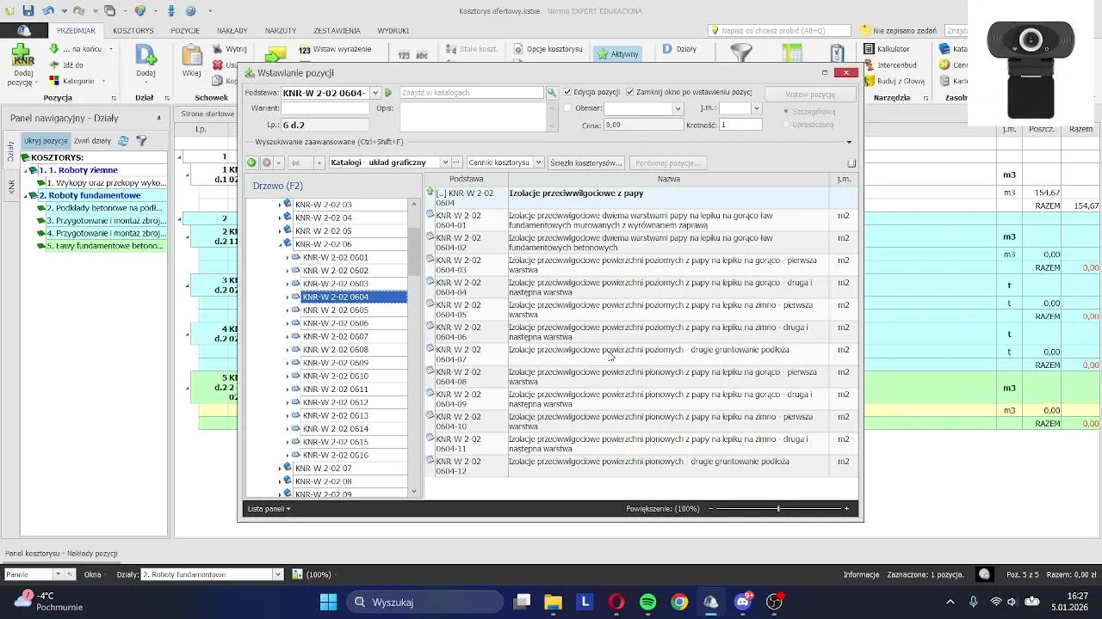Open the Obmiar dropdown list
Viewport: 1102px width, 619px height.
point(678,108)
